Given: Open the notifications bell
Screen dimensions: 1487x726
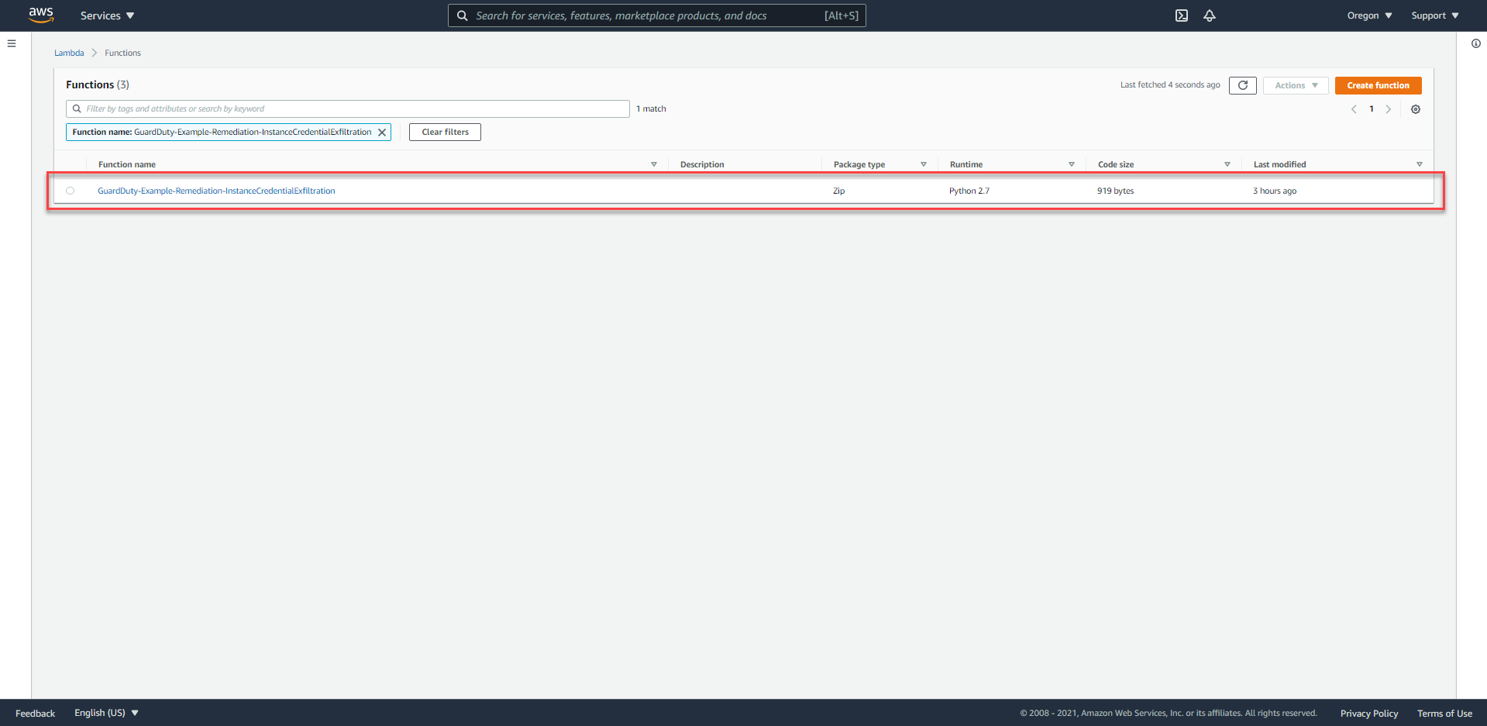Looking at the screenshot, I should [x=1210, y=15].
